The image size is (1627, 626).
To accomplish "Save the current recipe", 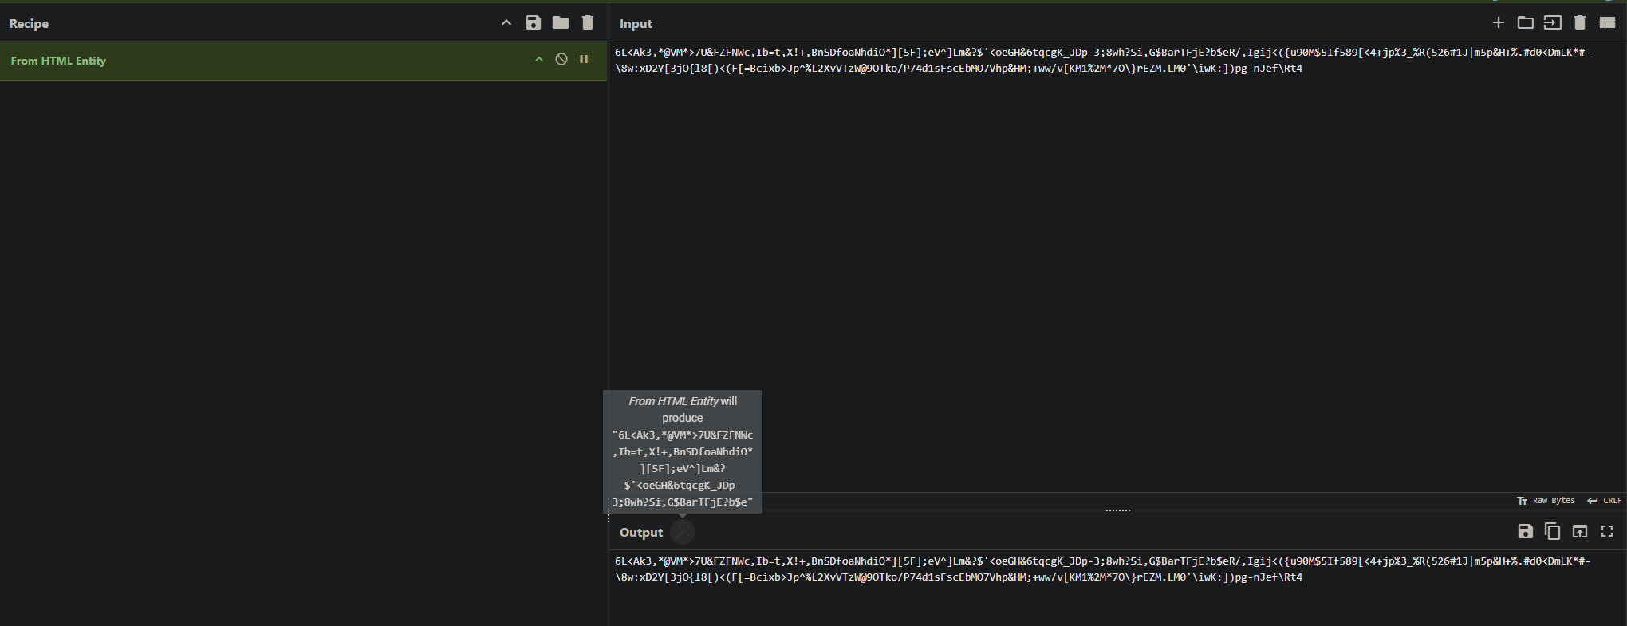I will [x=534, y=23].
